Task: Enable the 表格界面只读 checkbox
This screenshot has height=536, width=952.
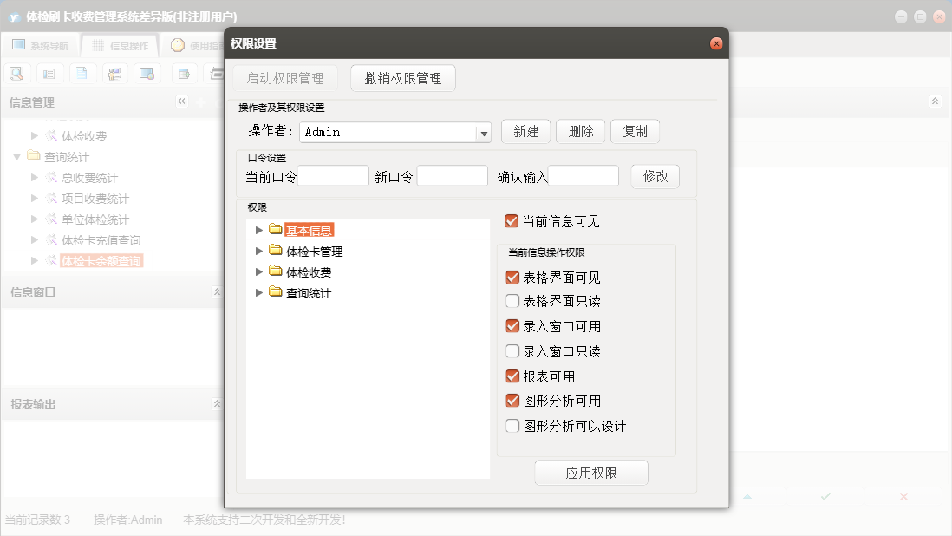Action: (x=512, y=302)
